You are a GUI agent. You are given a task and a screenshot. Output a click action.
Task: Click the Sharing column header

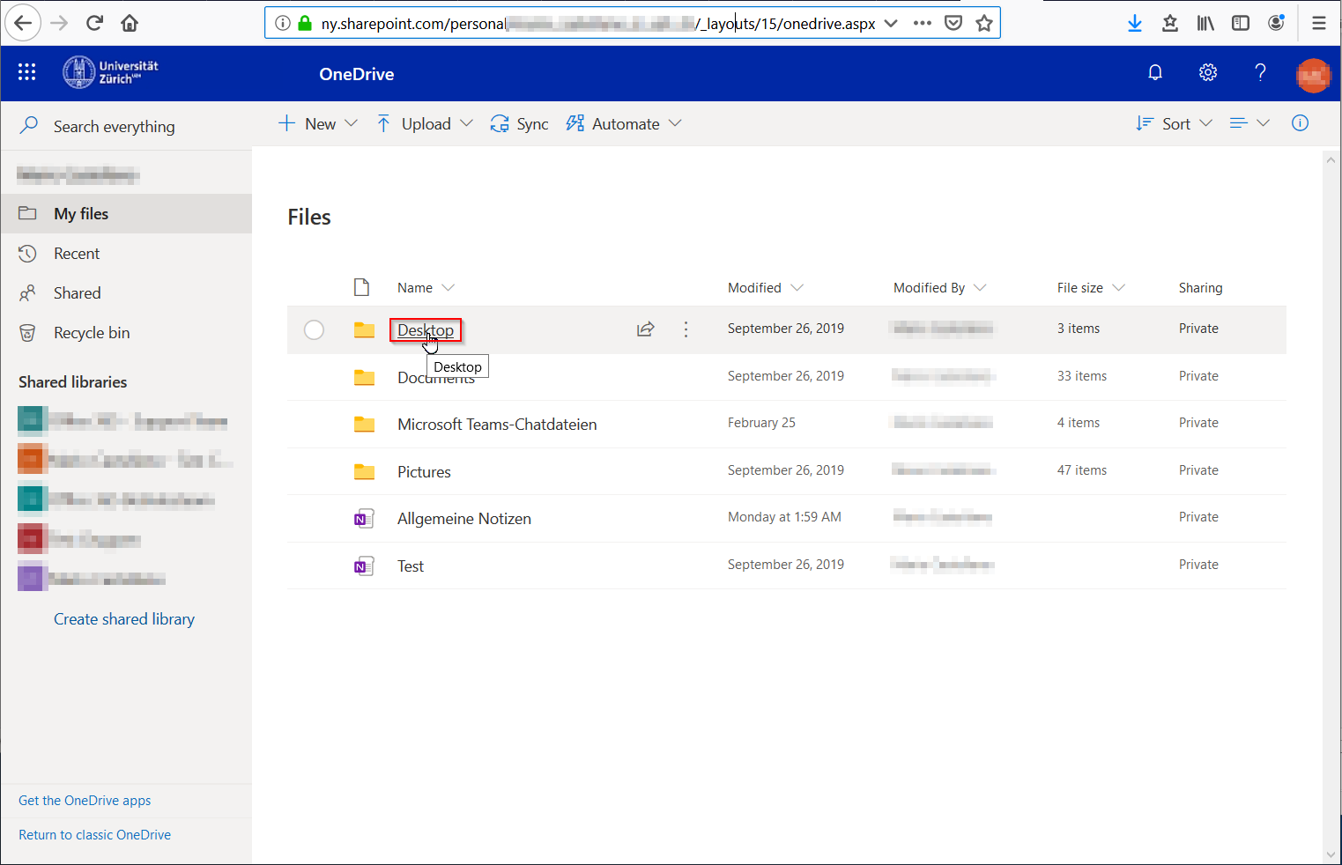tap(1200, 288)
